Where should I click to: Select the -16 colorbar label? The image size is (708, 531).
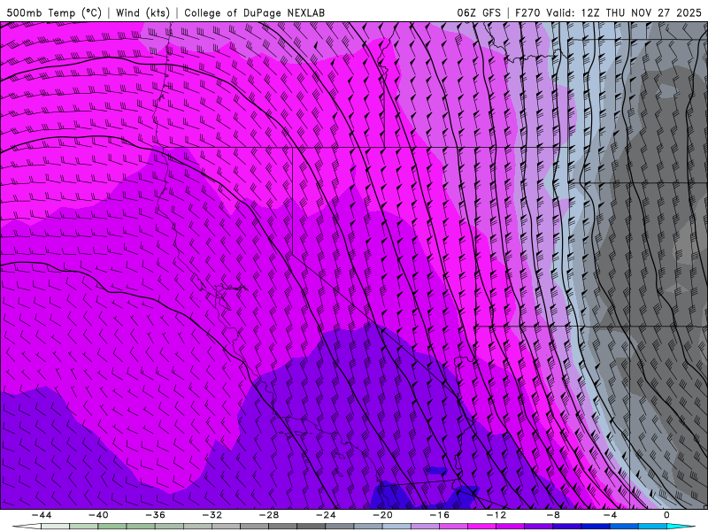(440, 515)
